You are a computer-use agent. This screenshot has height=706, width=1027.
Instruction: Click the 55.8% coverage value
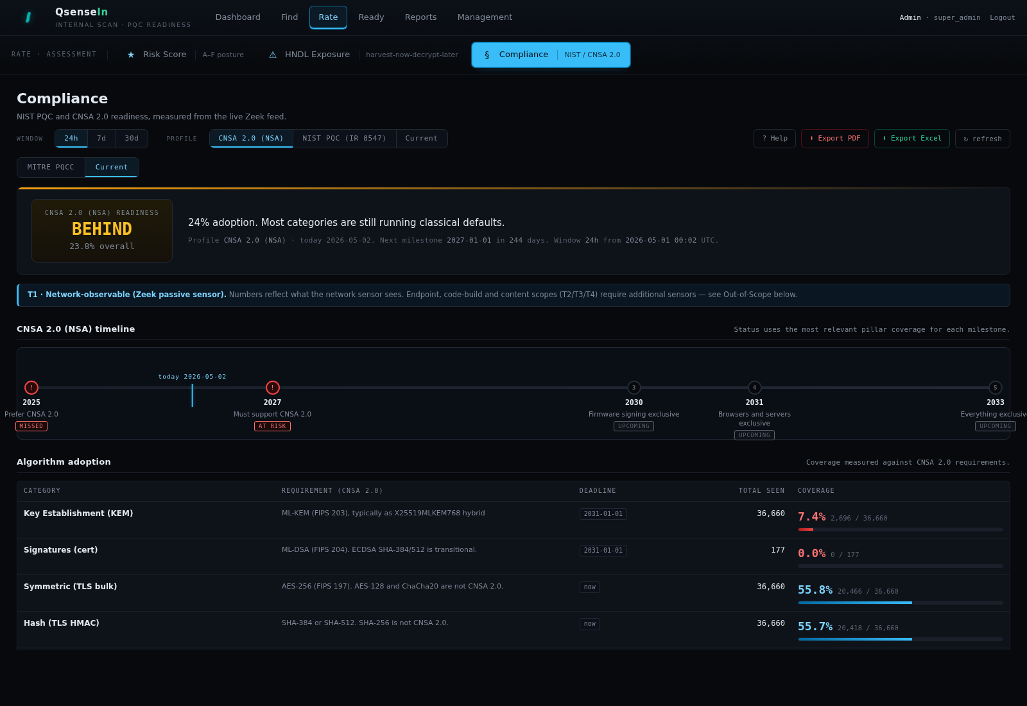(x=815, y=590)
